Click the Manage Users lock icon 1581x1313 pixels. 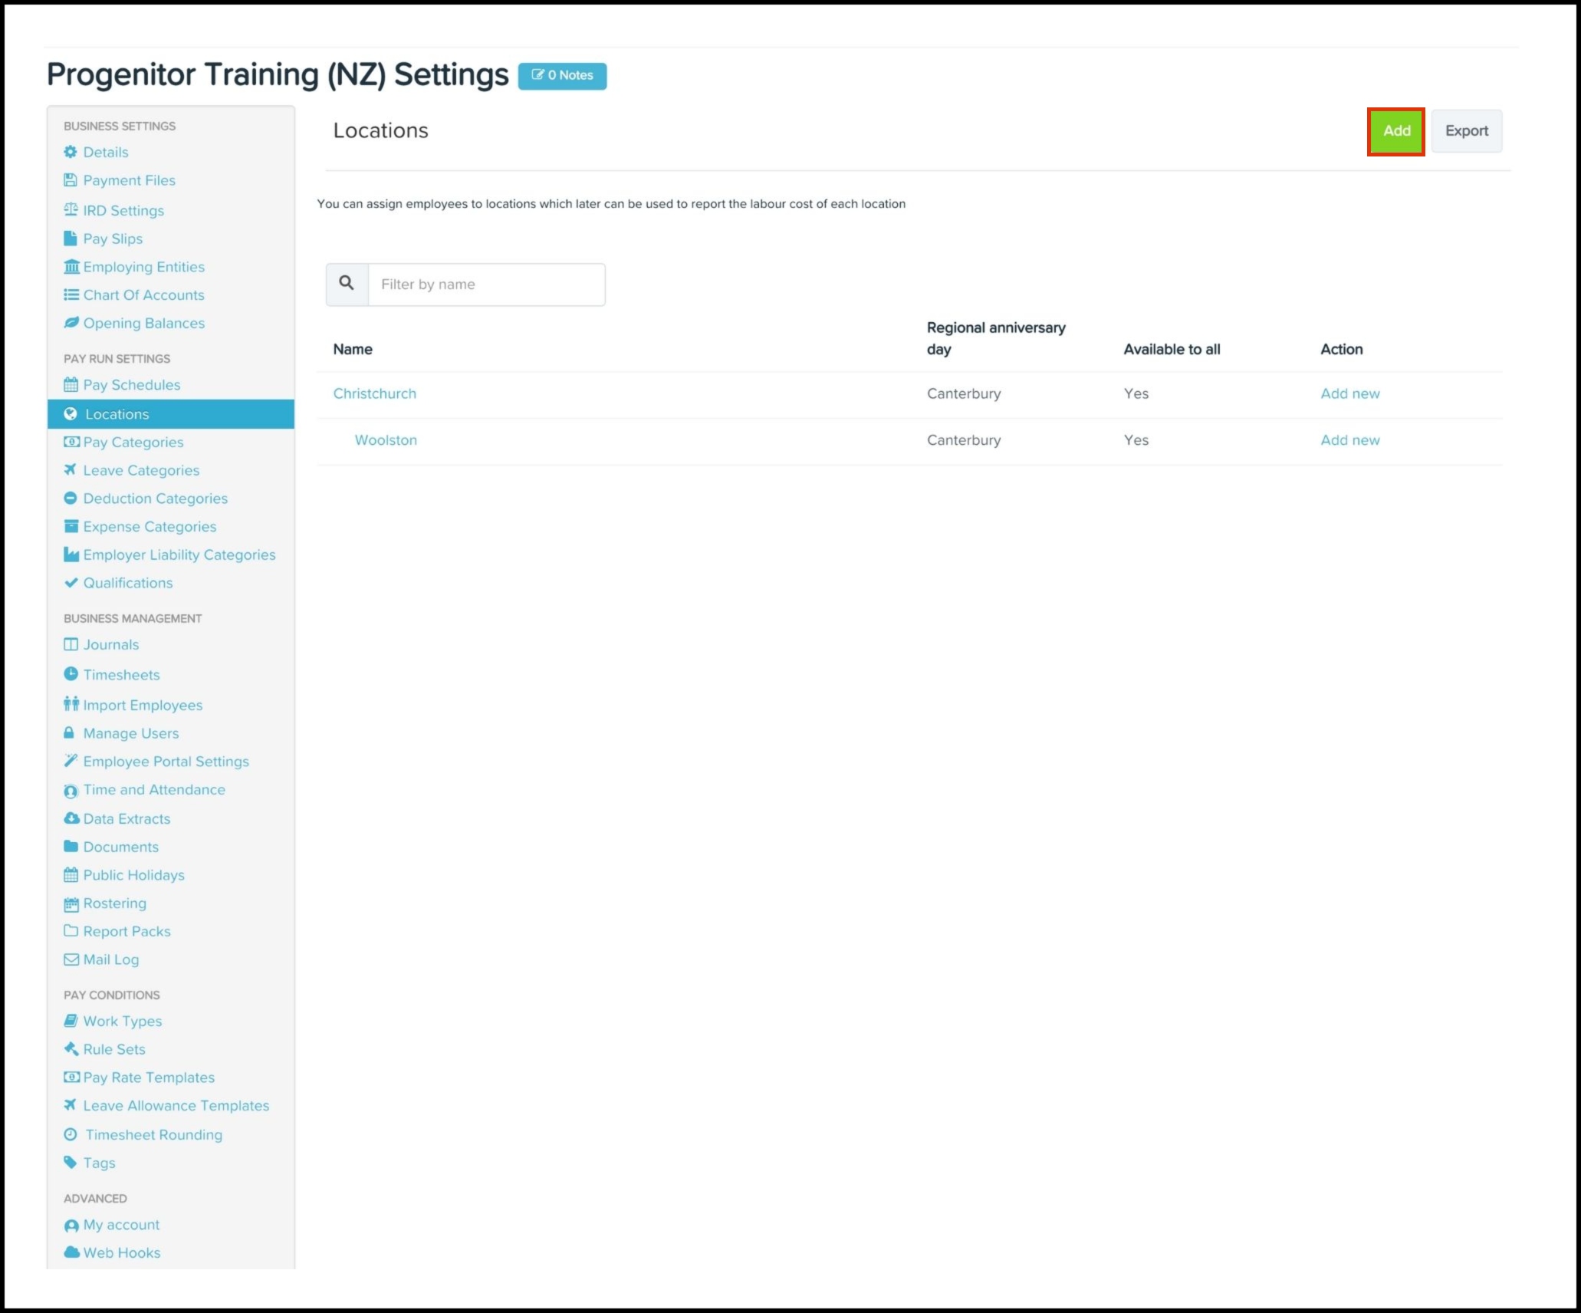pyautogui.click(x=70, y=733)
